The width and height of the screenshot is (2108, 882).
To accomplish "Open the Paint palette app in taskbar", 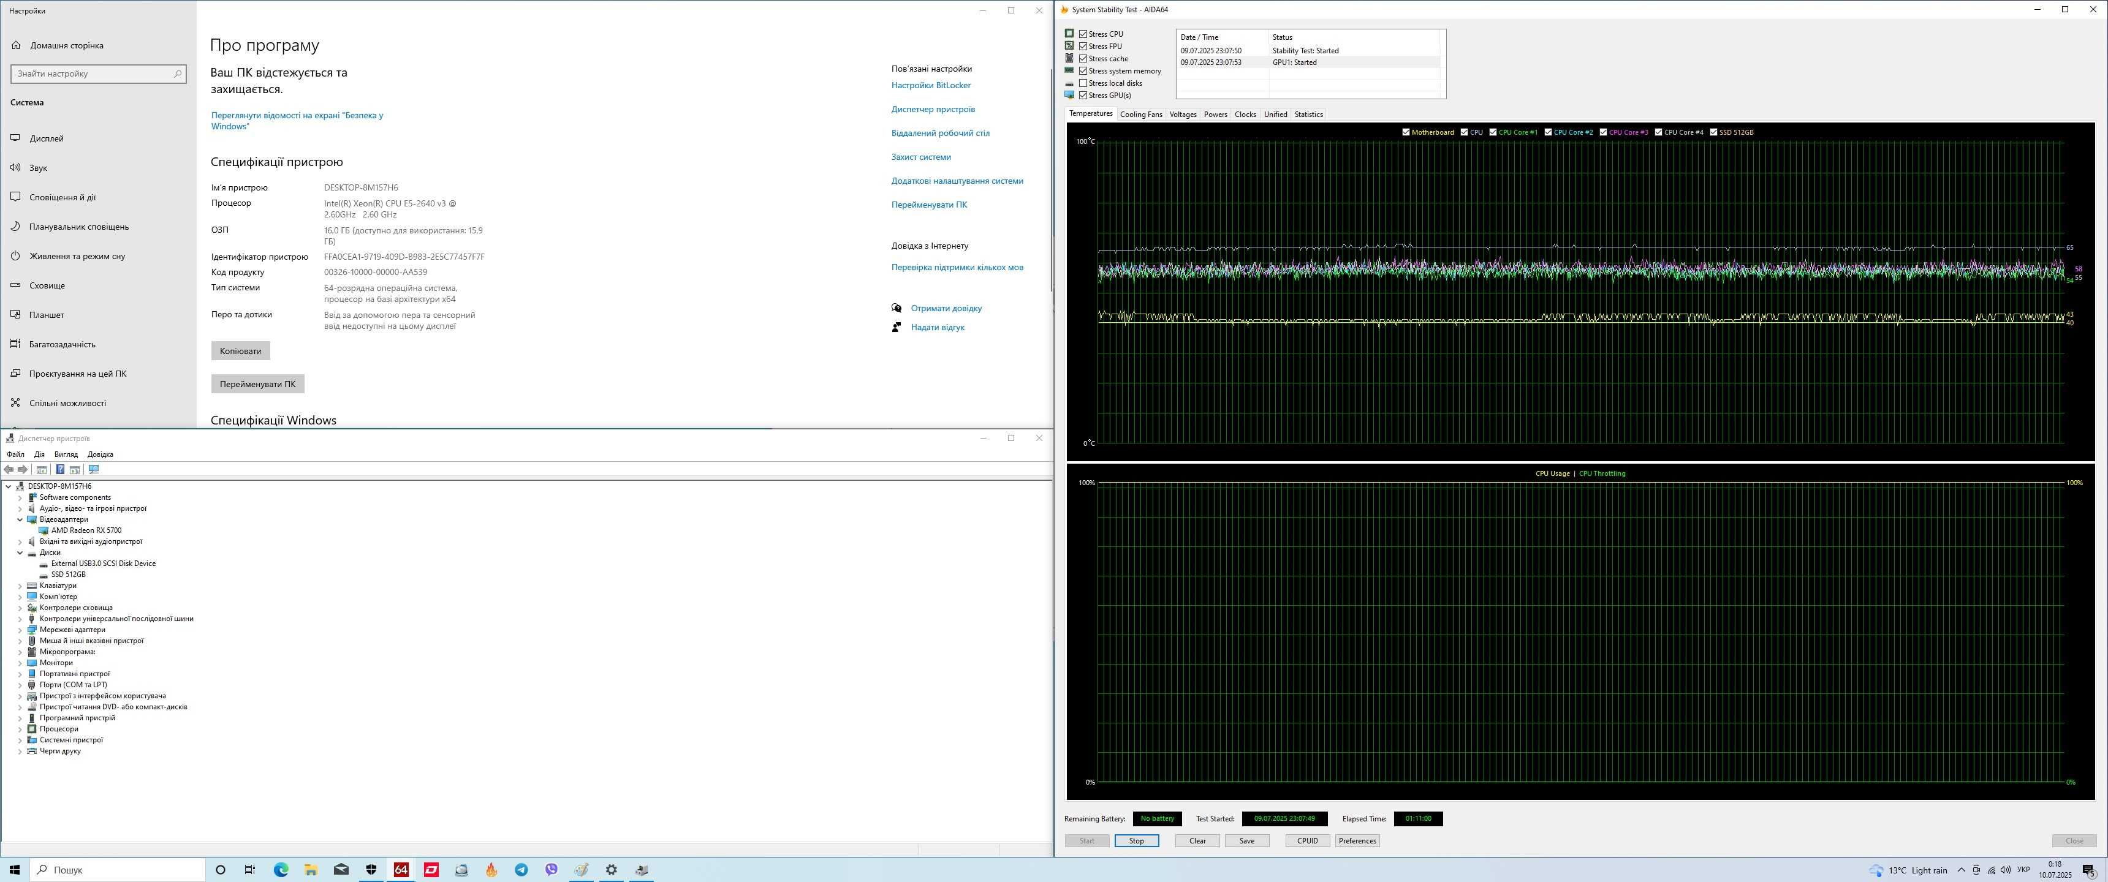I will click(581, 870).
